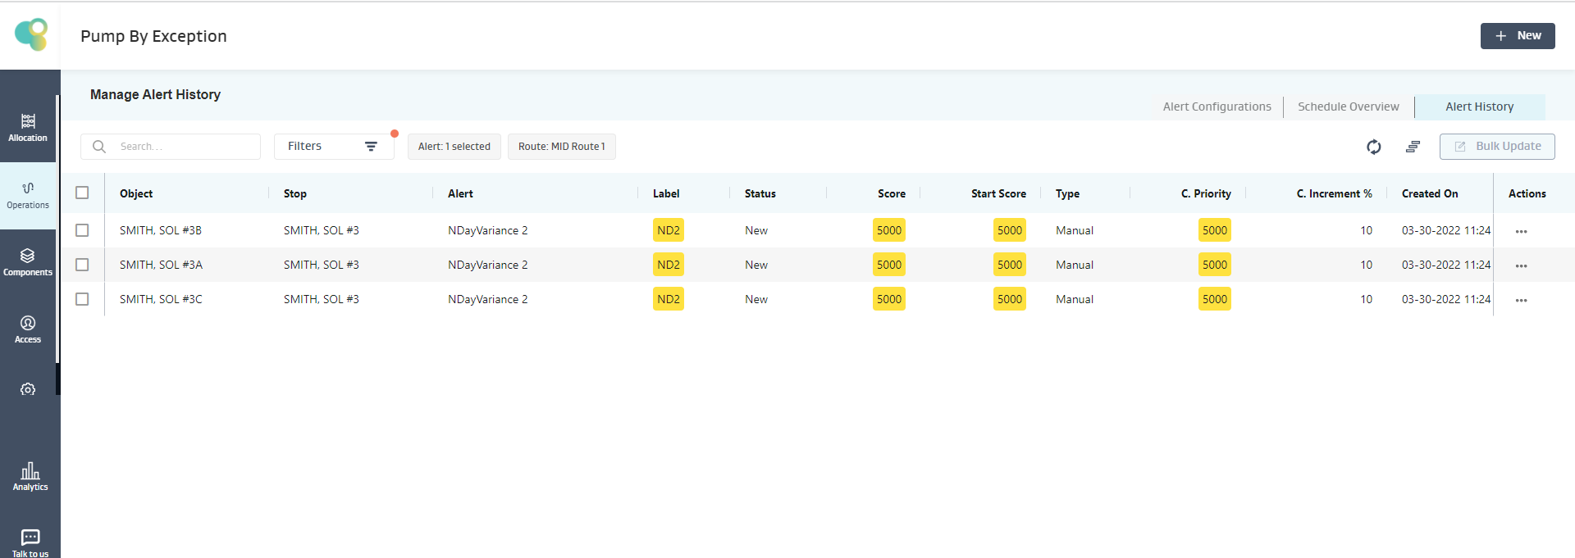Open actions menu for SMITH, SOL #3B
1575x558 pixels.
pyautogui.click(x=1521, y=231)
